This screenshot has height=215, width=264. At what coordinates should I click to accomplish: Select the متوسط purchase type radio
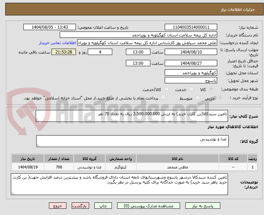(198, 98)
